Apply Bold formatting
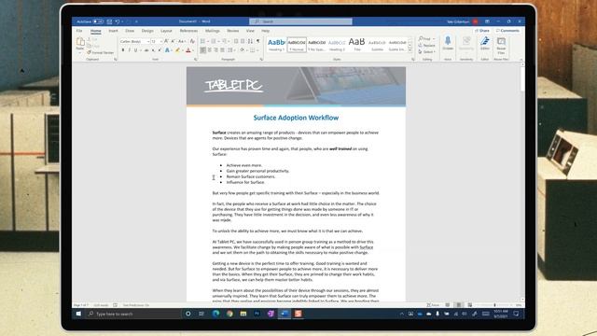 122,50
